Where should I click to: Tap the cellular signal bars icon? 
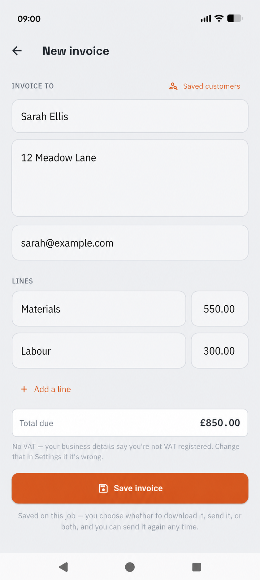tap(206, 19)
